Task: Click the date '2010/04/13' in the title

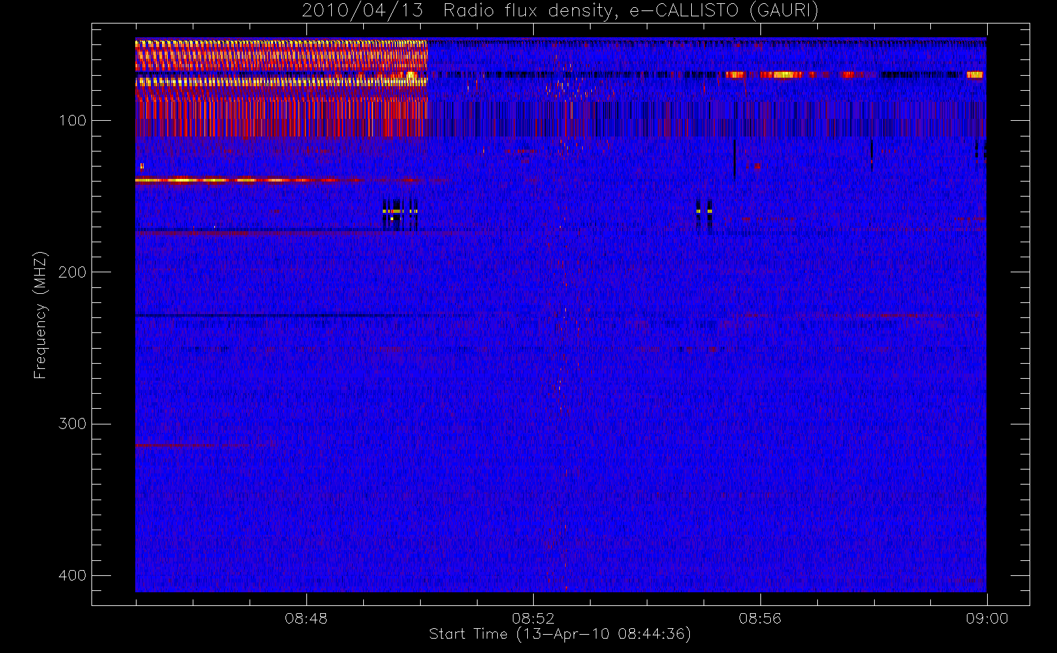Action: (362, 11)
